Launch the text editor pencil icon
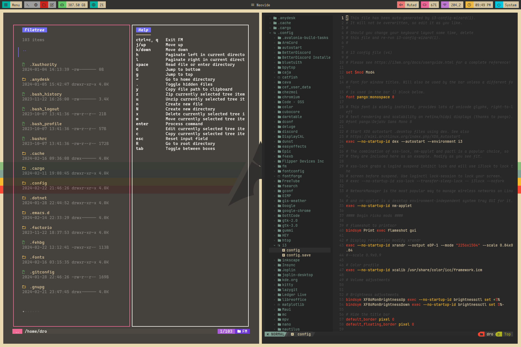 pos(52,5)
